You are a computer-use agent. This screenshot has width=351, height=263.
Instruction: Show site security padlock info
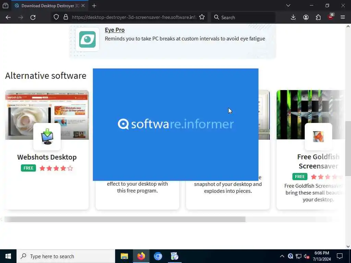(66, 17)
